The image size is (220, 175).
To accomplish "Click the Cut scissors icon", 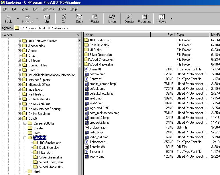I will coord(64,19).
